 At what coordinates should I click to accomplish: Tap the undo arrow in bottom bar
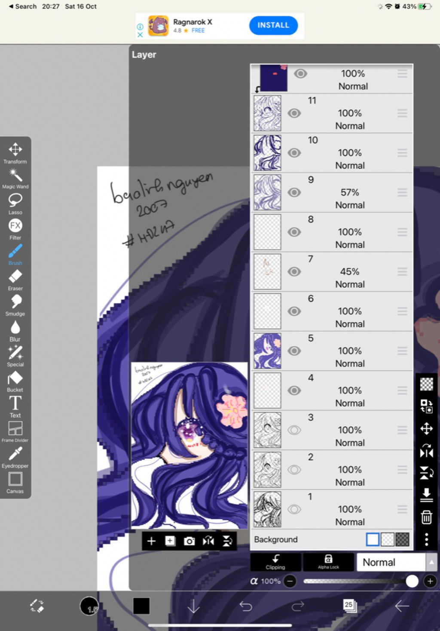tap(246, 606)
